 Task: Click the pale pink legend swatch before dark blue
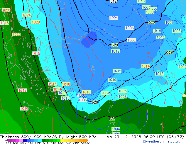[21, 140]
